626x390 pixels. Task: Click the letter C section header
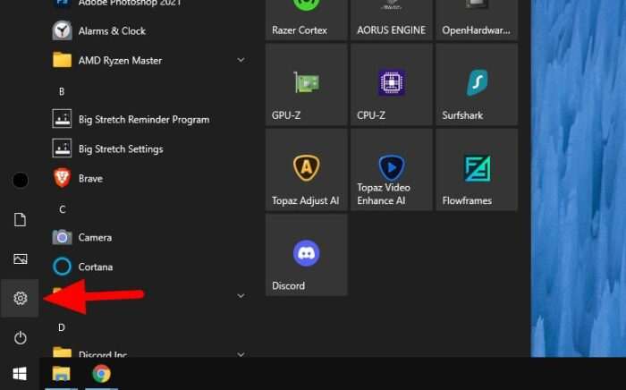(62, 209)
